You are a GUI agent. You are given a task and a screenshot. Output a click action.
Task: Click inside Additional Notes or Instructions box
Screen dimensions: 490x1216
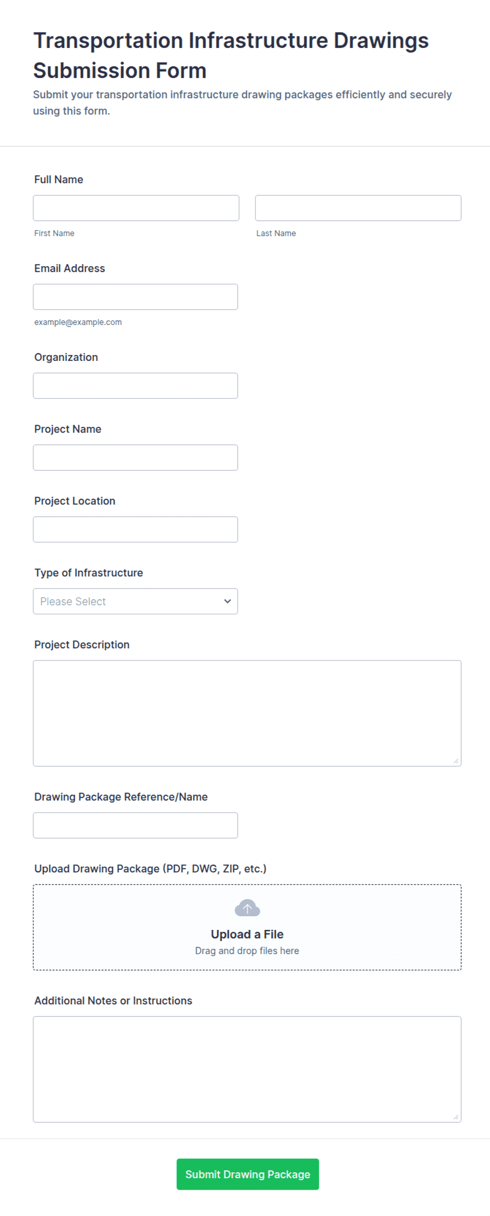(x=247, y=1070)
